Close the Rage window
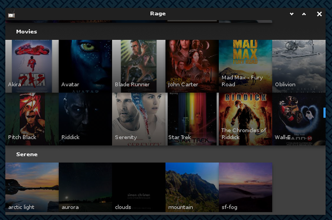This screenshot has width=332, height=220. [x=319, y=14]
